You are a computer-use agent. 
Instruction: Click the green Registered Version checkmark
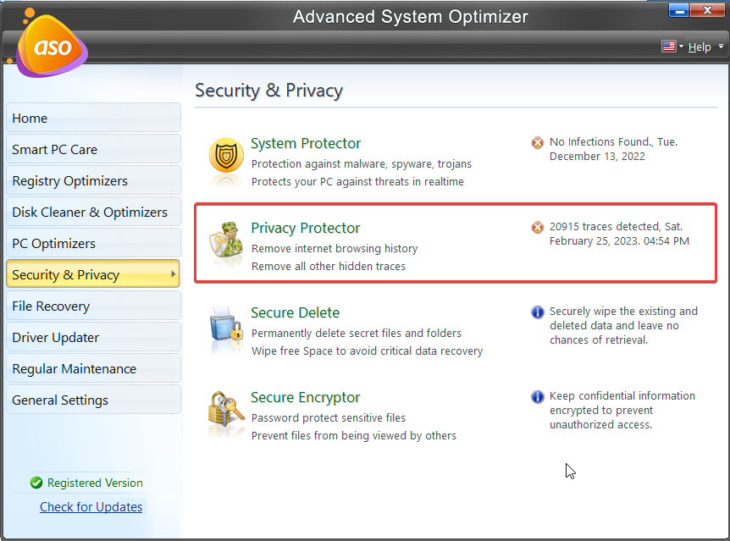(36, 483)
